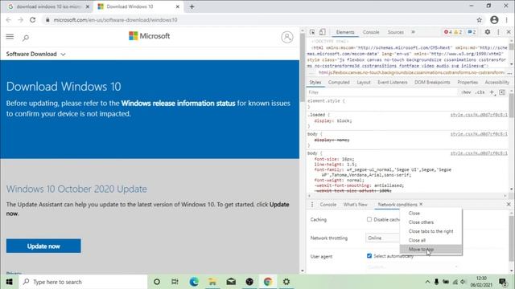The width and height of the screenshot is (515, 289).
Task: Uncheck Select automatically user agent
Action: click(x=369, y=255)
